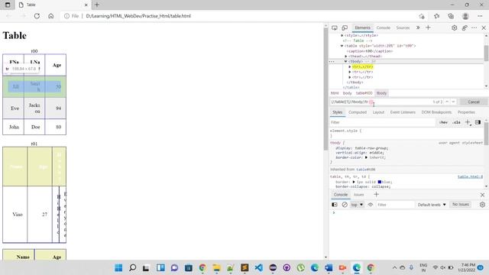
Task: Switch to the Console tab in toolbar
Action: coord(384,27)
